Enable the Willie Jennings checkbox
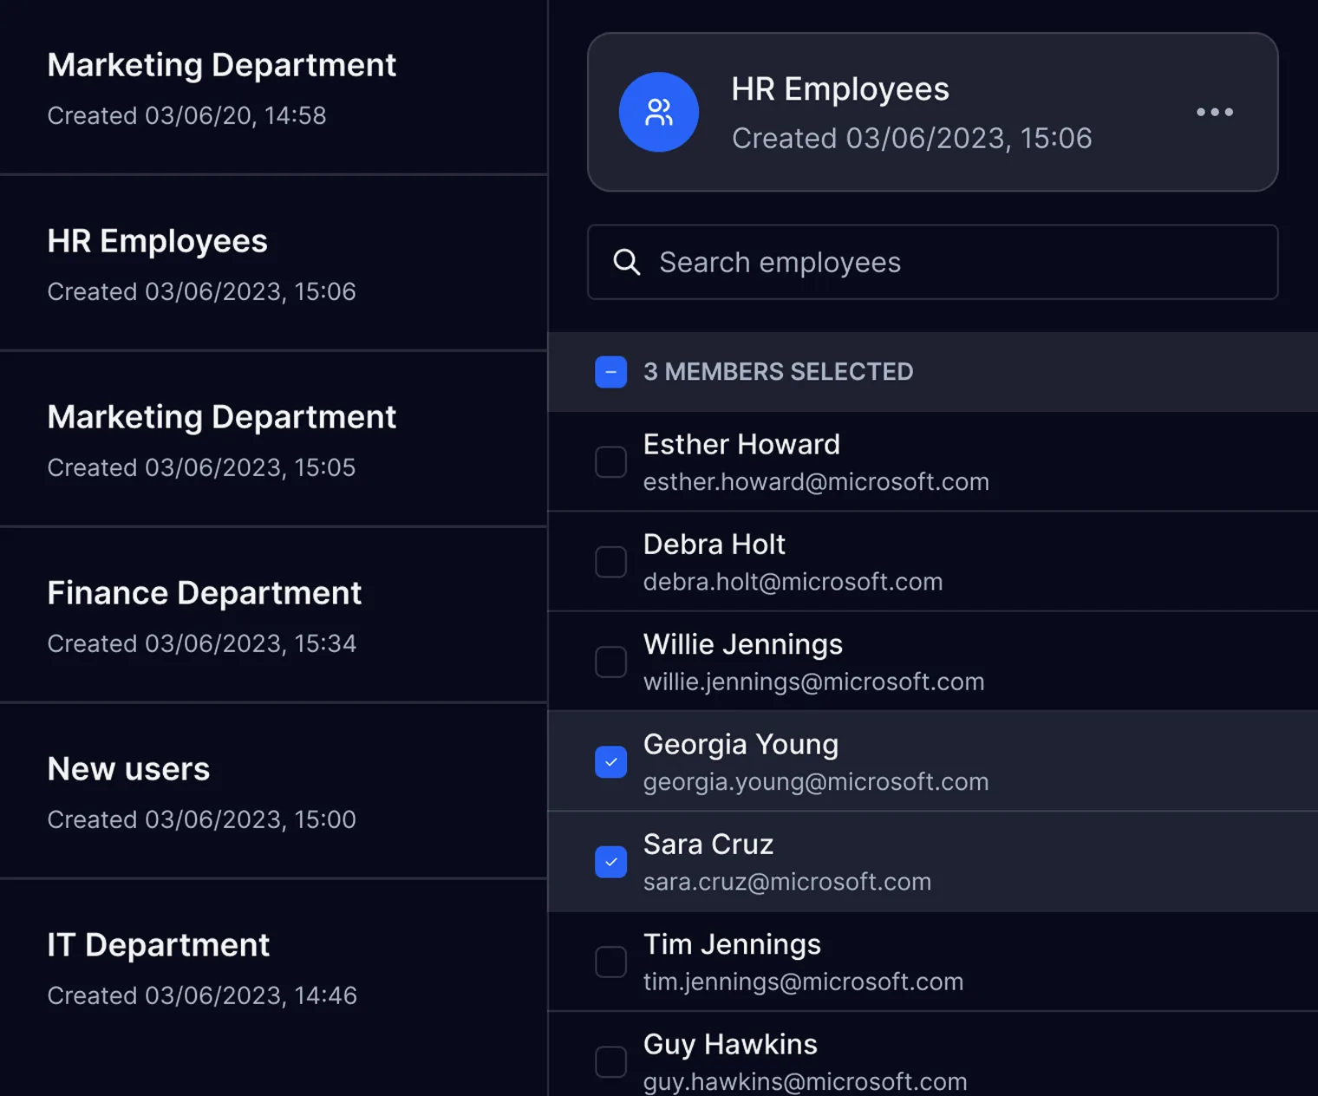Viewport: 1318px width, 1096px height. (610, 662)
